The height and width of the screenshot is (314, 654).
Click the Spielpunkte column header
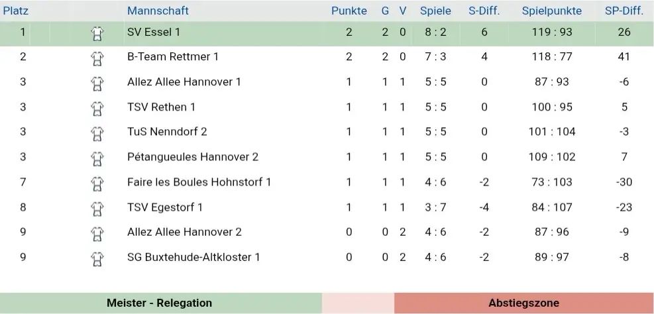[x=551, y=11]
